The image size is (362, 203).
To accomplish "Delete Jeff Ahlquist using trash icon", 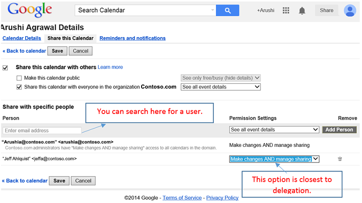I will (340, 159).
